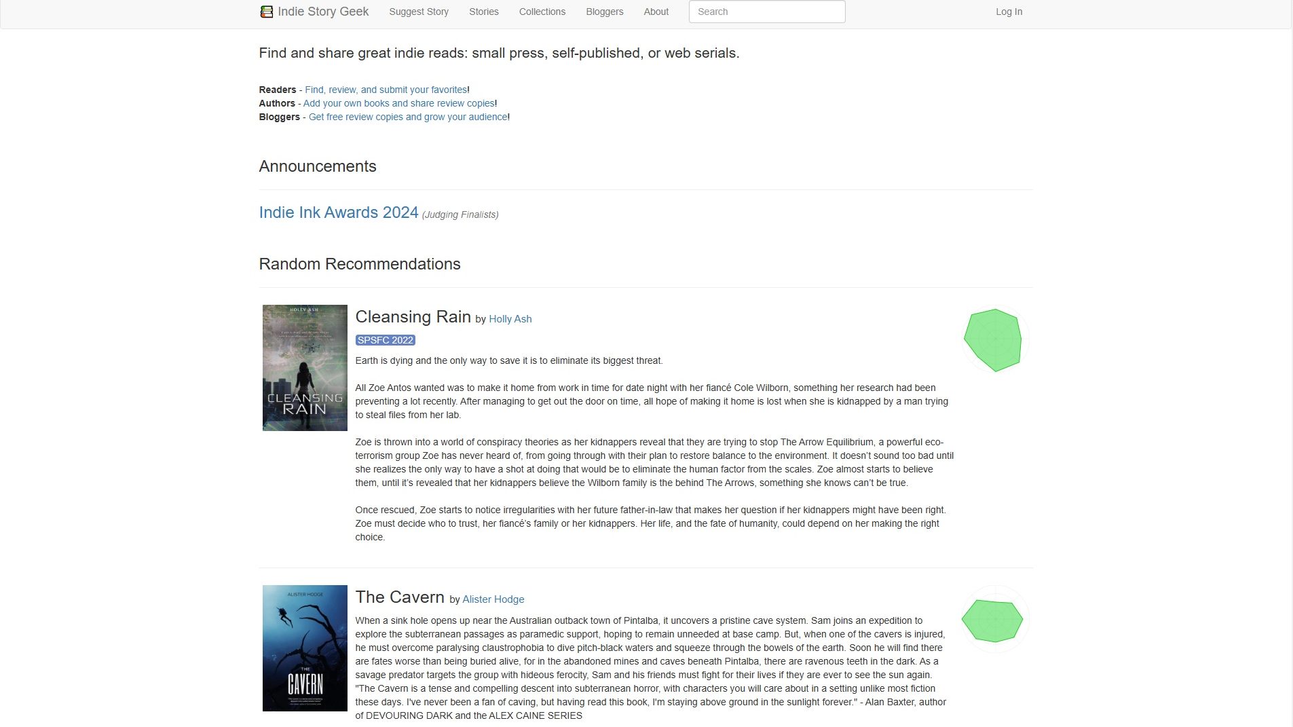Open 'Get free review copies and grow your audience'
The height and width of the screenshot is (727, 1293).
408,117
